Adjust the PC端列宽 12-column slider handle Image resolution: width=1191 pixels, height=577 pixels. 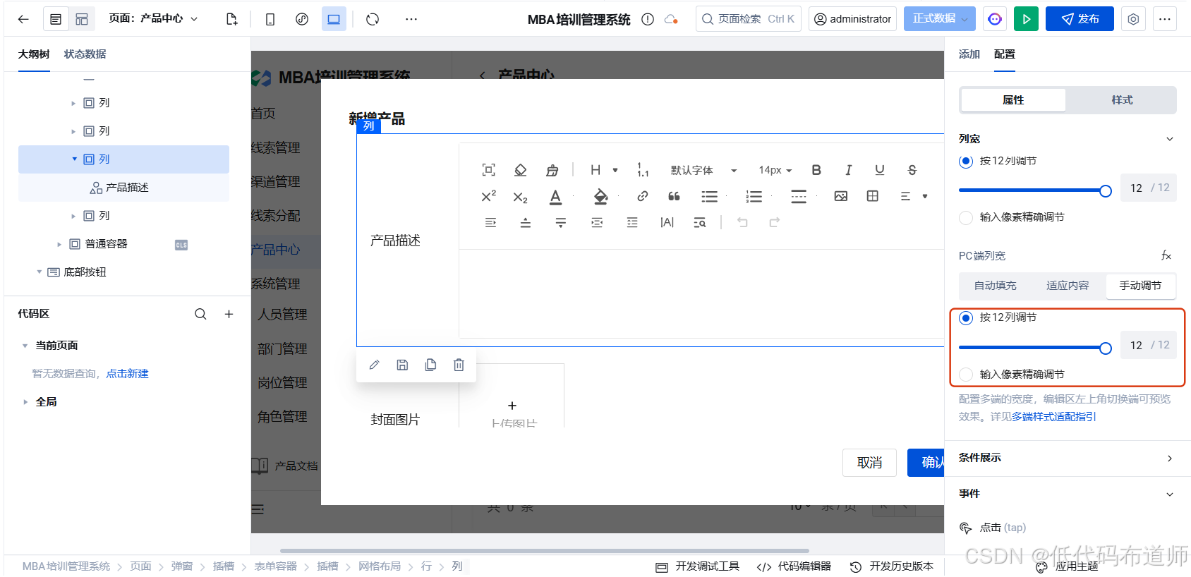tap(1106, 348)
